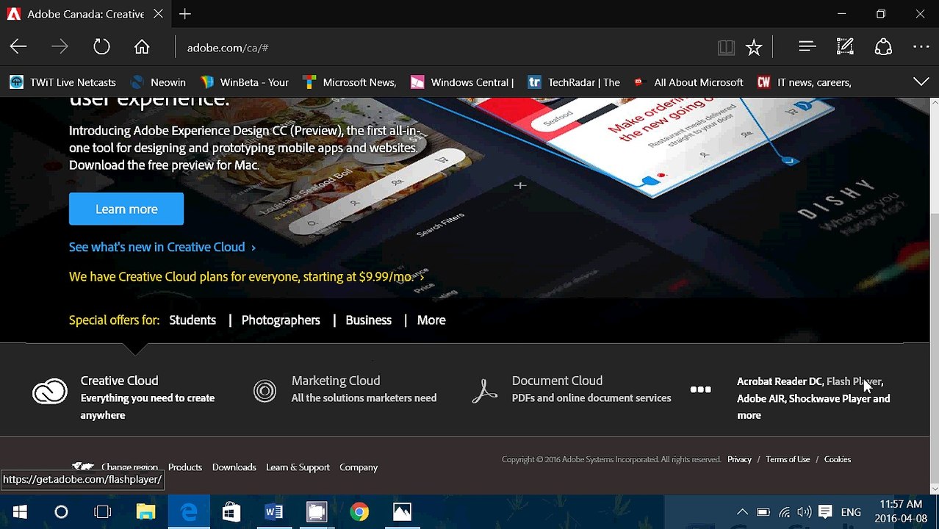Open a new tab with plus button
The height and width of the screenshot is (529, 939).
click(185, 14)
